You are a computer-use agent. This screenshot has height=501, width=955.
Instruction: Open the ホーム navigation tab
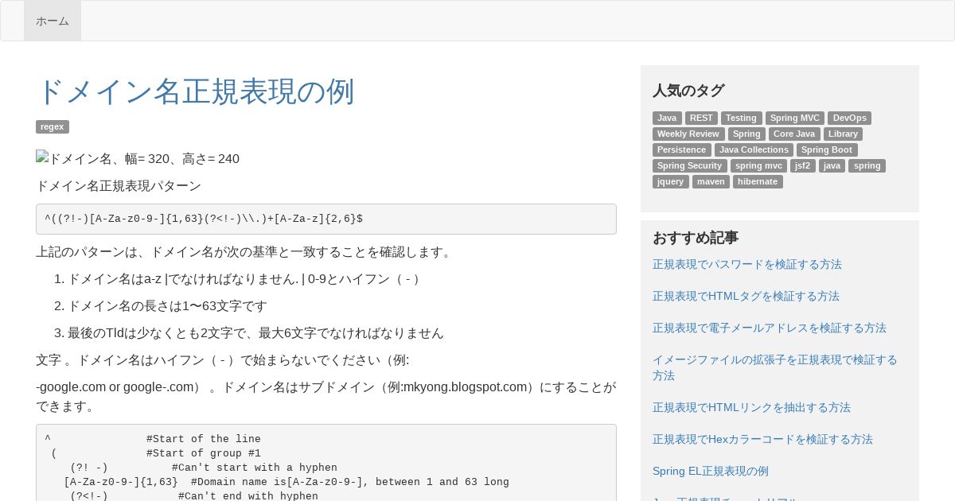(x=53, y=21)
